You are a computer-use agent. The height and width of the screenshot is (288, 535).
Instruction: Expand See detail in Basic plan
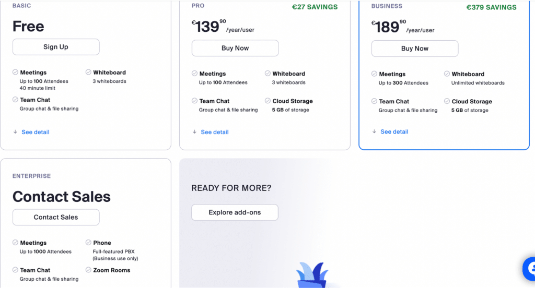click(35, 132)
